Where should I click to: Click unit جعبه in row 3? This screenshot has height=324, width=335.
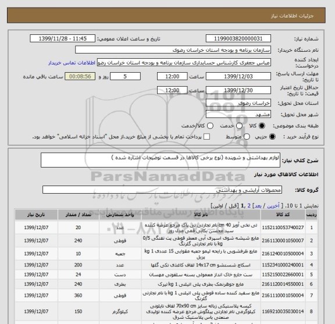120,254
